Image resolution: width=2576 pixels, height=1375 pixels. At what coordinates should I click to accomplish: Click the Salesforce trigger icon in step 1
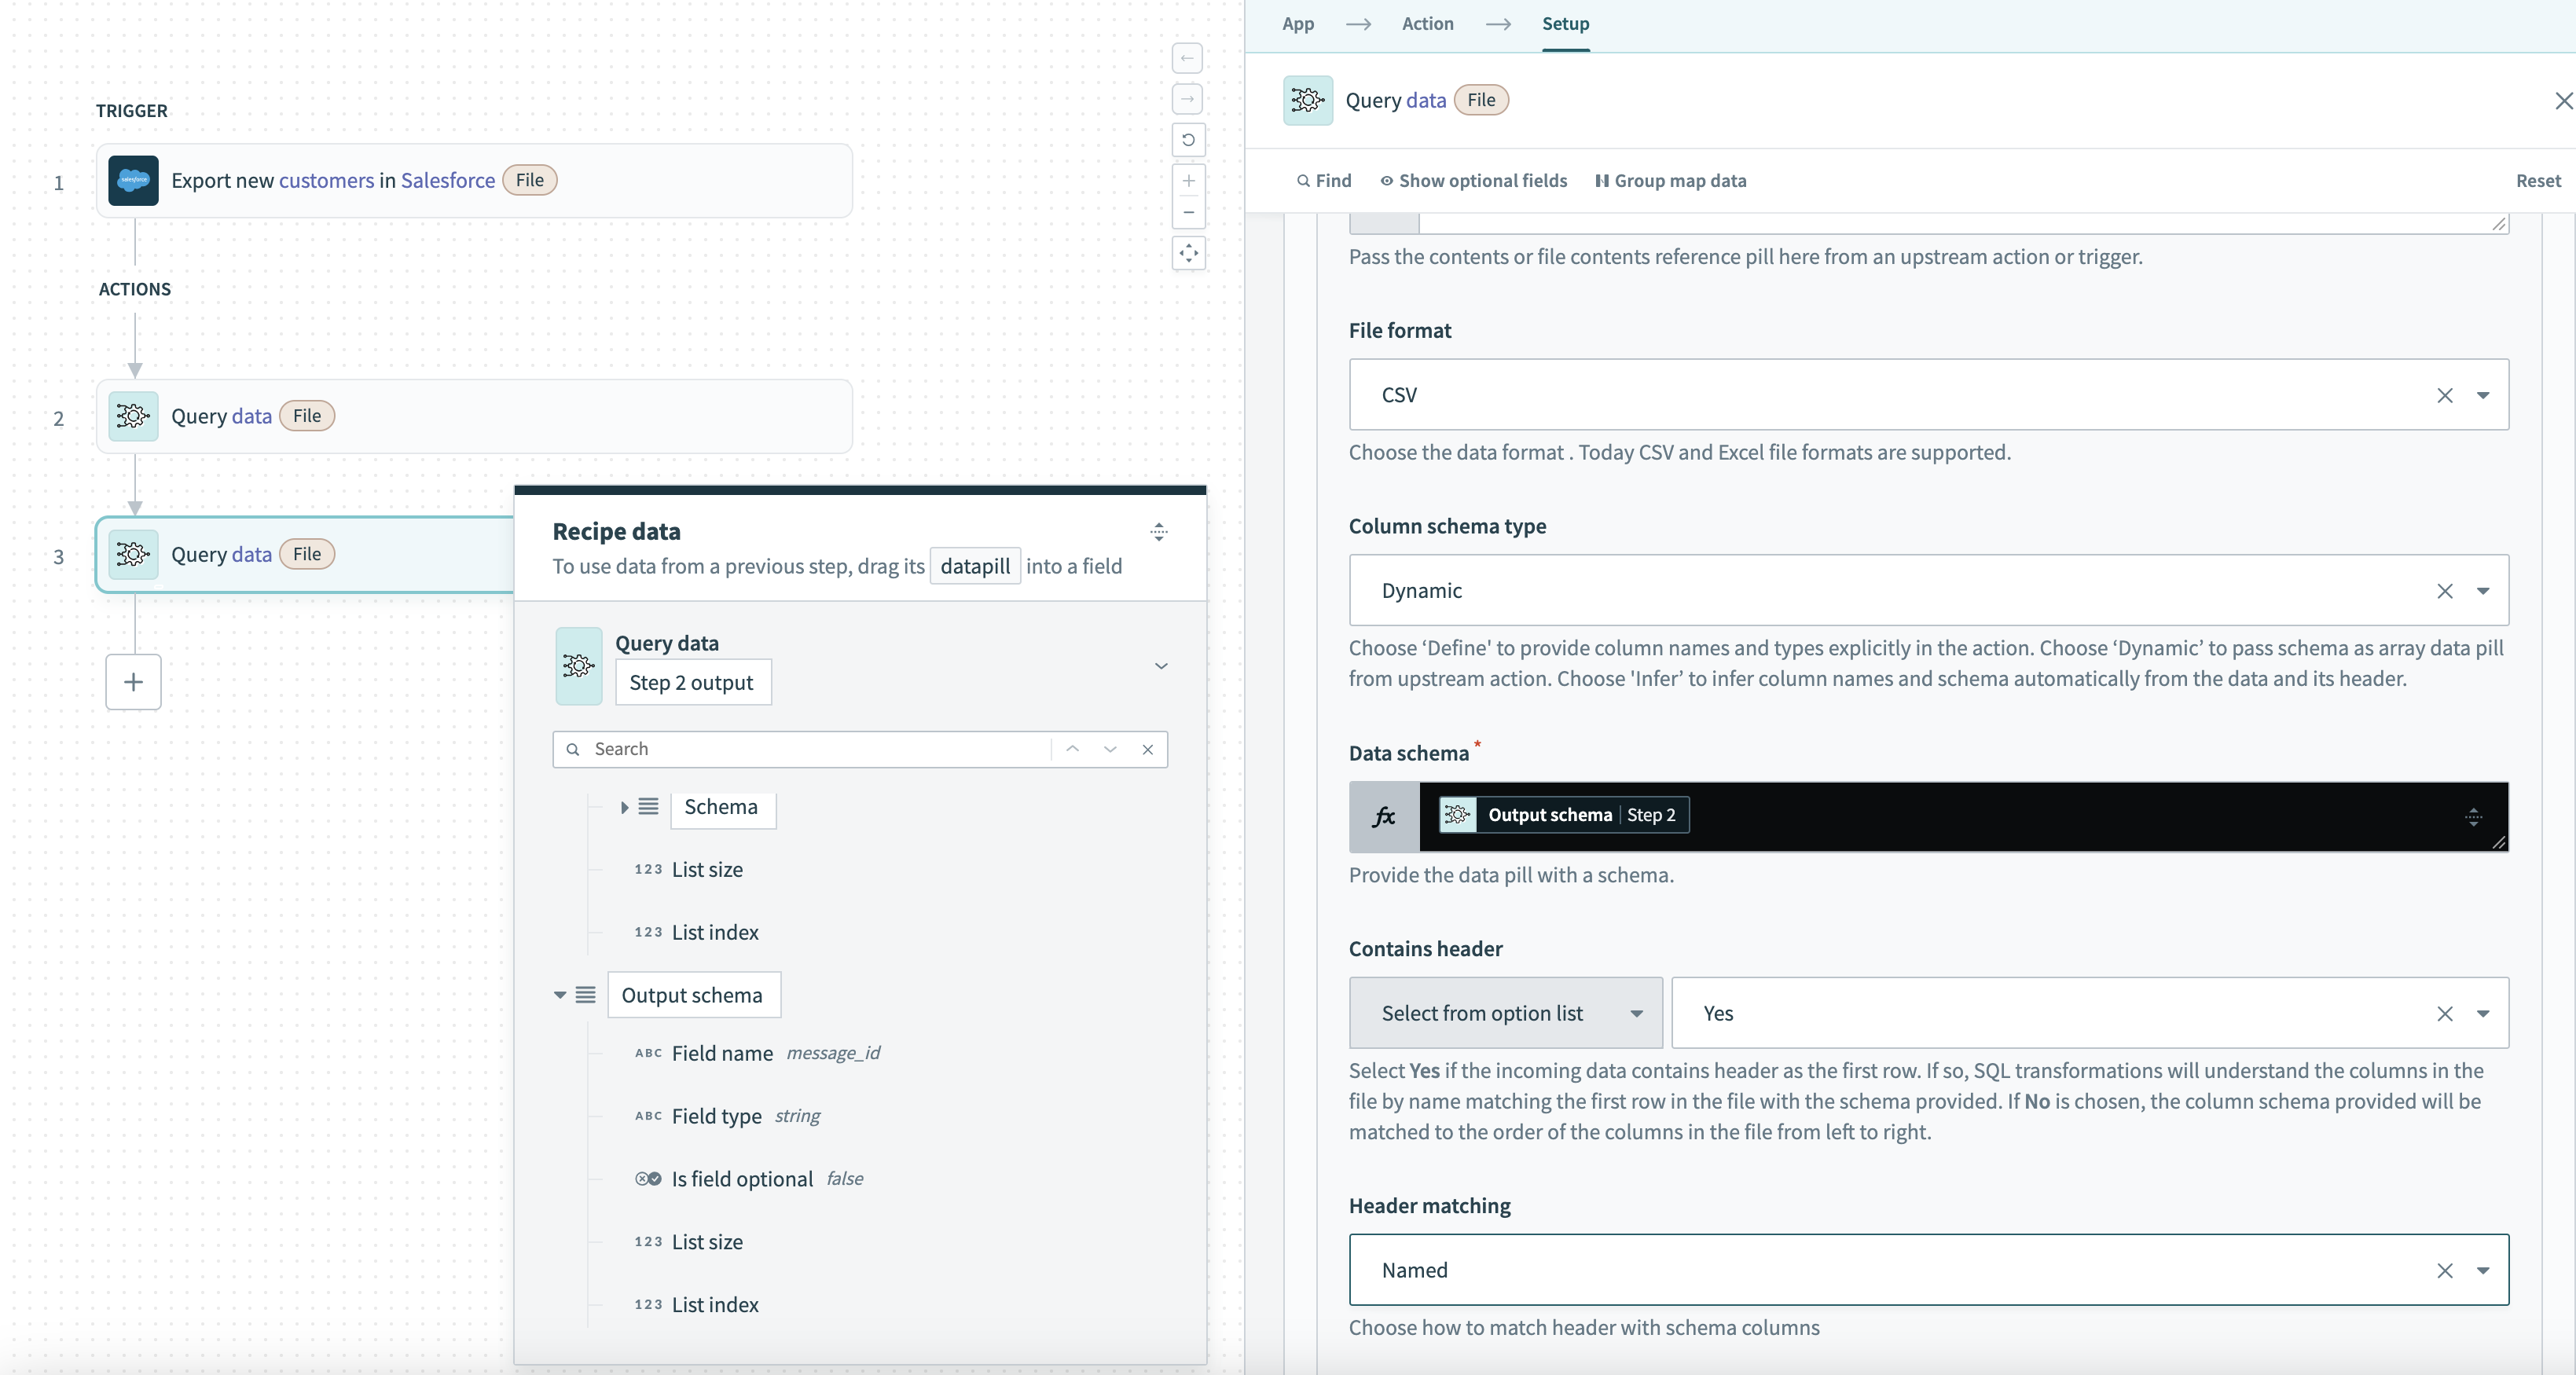pyautogui.click(x=133, y=179)
